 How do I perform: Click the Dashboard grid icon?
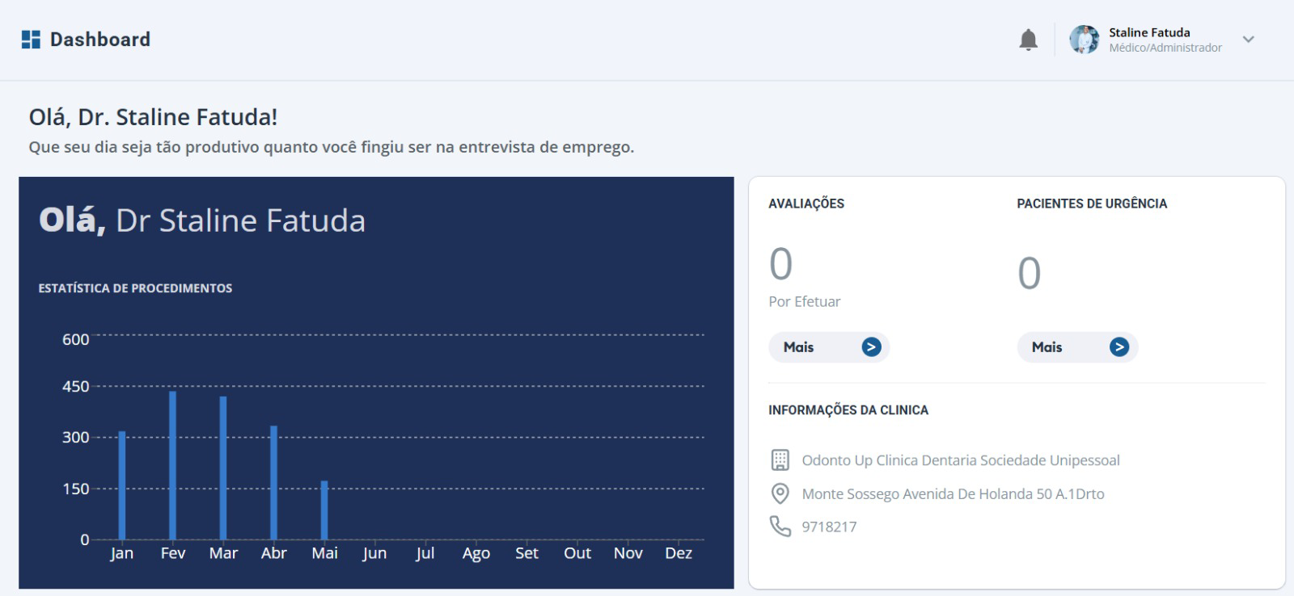click(31, 40)
